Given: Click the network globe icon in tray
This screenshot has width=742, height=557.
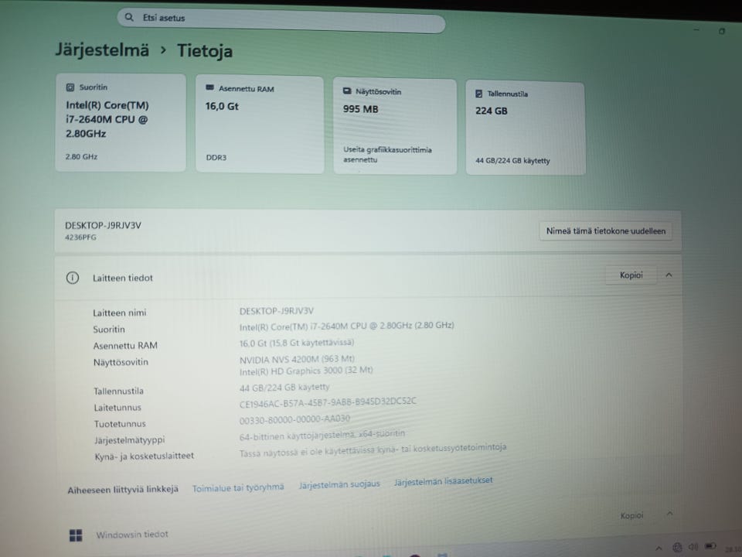Looking at the screenshot, I should click(x=677, y=548).
